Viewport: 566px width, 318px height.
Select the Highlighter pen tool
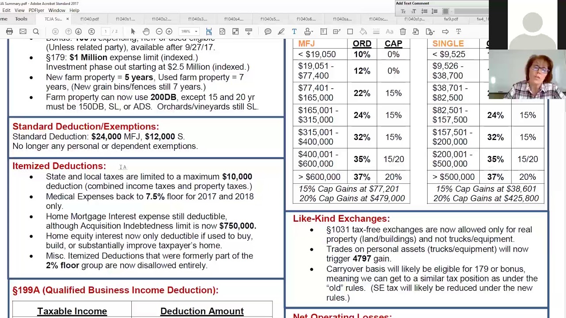281,31
